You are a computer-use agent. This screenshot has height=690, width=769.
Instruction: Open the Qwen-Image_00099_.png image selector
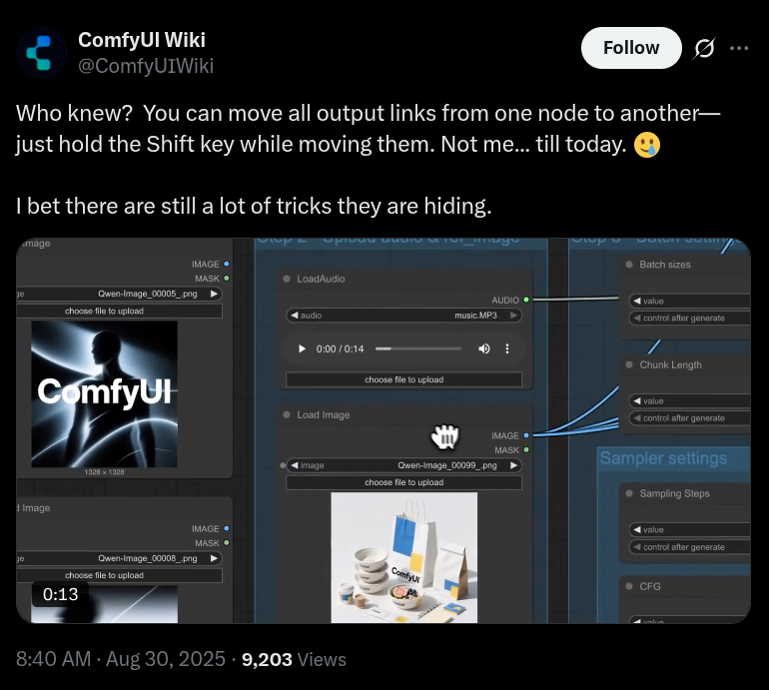[403, 465]
